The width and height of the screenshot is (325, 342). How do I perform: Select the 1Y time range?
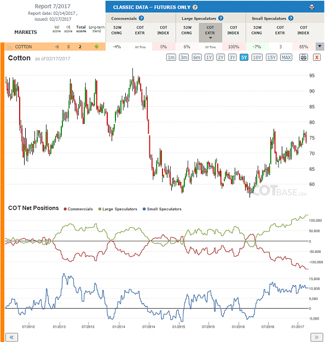209,57
